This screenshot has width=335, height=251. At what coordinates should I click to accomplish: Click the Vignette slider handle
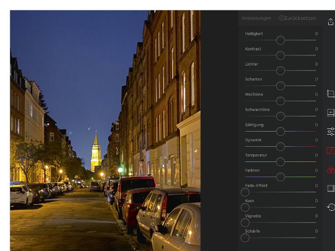(245, 222)
